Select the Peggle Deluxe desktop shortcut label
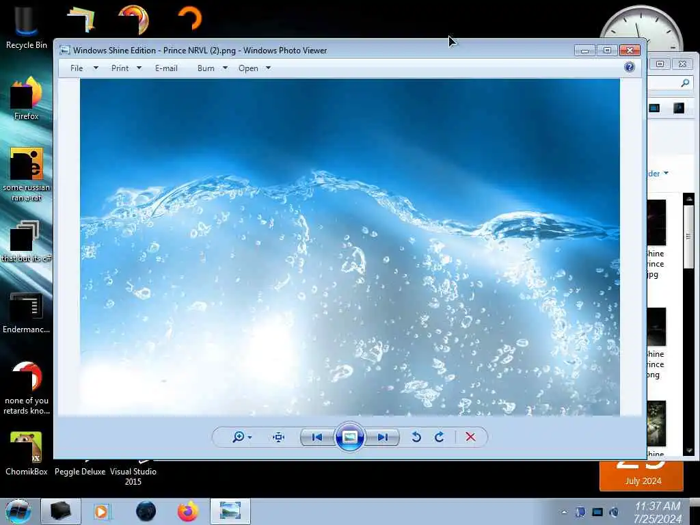The height and width of the screenshot is (525, 700). coord(80,472)
